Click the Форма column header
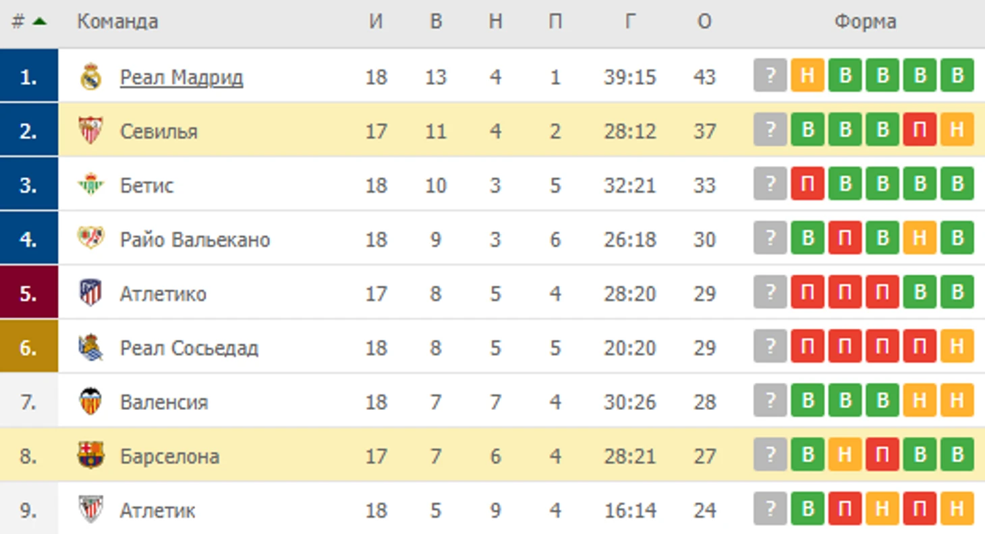The height and width of the screenshot is (534, 985). pyautogui.click(x=865, y=22)
